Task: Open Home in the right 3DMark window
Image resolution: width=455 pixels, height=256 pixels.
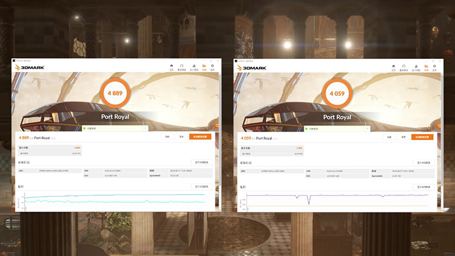Action: [x=394, y=68]
